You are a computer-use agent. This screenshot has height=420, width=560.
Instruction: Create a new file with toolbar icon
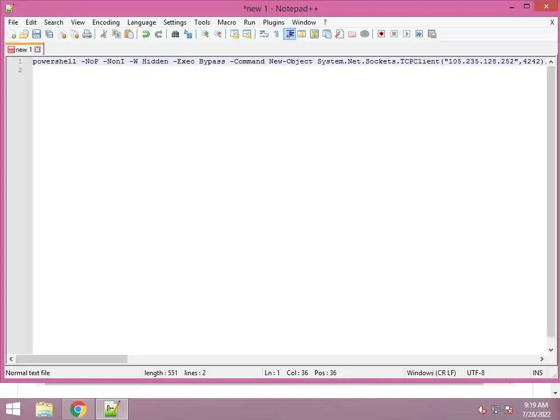(x=12, y=34)
